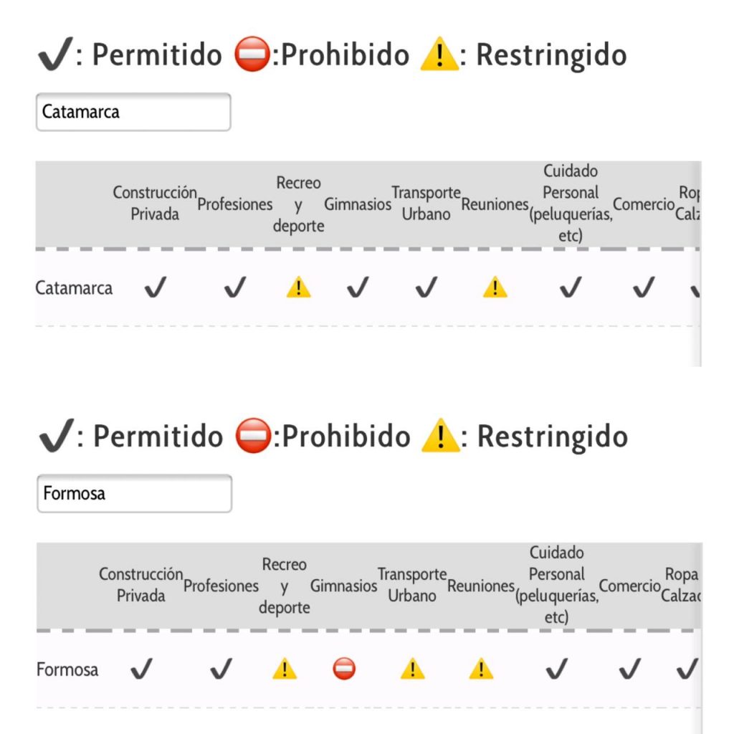Click the Catamarca Cuidado Personal checkmark

pos(571,287)
